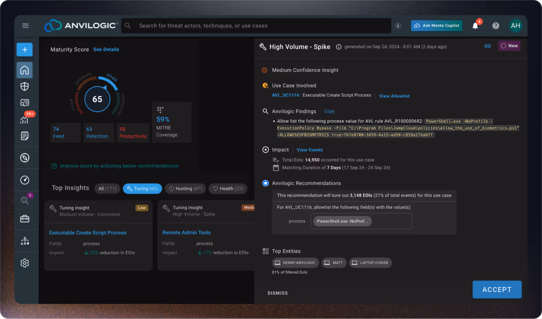
Task: Open the list-search sidebar icon
Action: click(x=24, y=103)
